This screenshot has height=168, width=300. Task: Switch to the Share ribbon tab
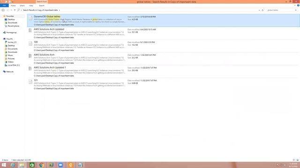tap(22, 6)
